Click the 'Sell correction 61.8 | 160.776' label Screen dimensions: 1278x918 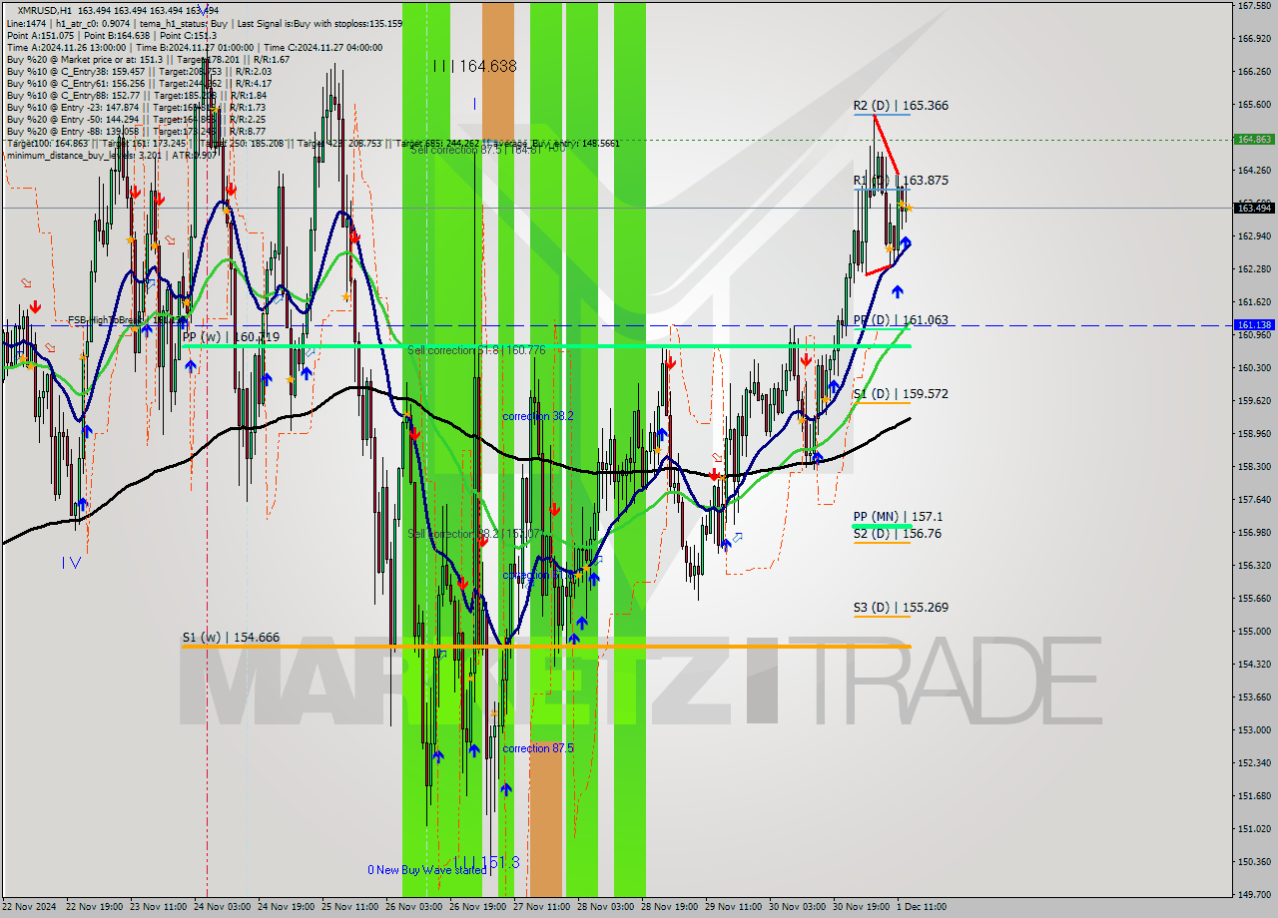click(x=476, y=350)
